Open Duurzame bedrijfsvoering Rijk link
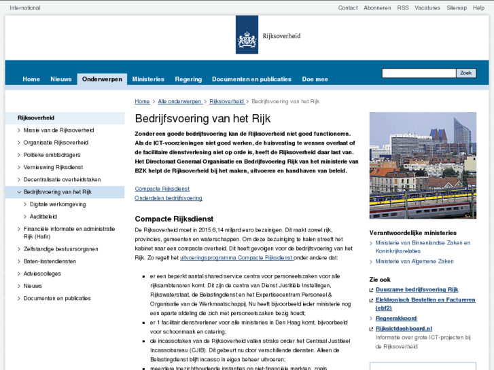The image size is (494, 370). coord(417,290)
